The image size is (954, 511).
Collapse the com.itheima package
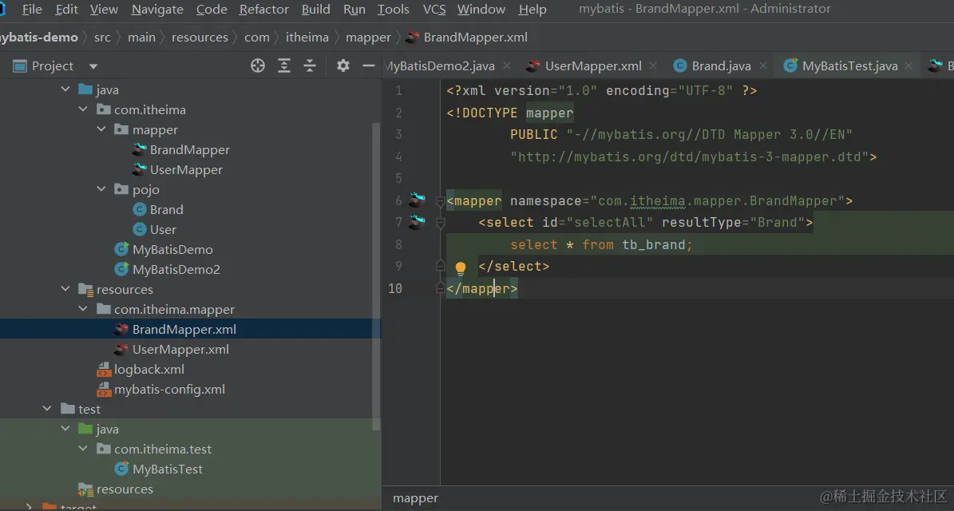83,109
